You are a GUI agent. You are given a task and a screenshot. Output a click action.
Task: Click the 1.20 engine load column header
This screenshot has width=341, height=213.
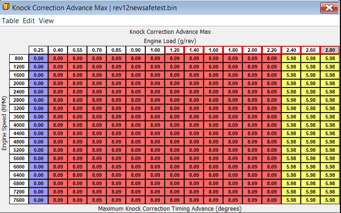pyautogui.click(x=174, y=50)
